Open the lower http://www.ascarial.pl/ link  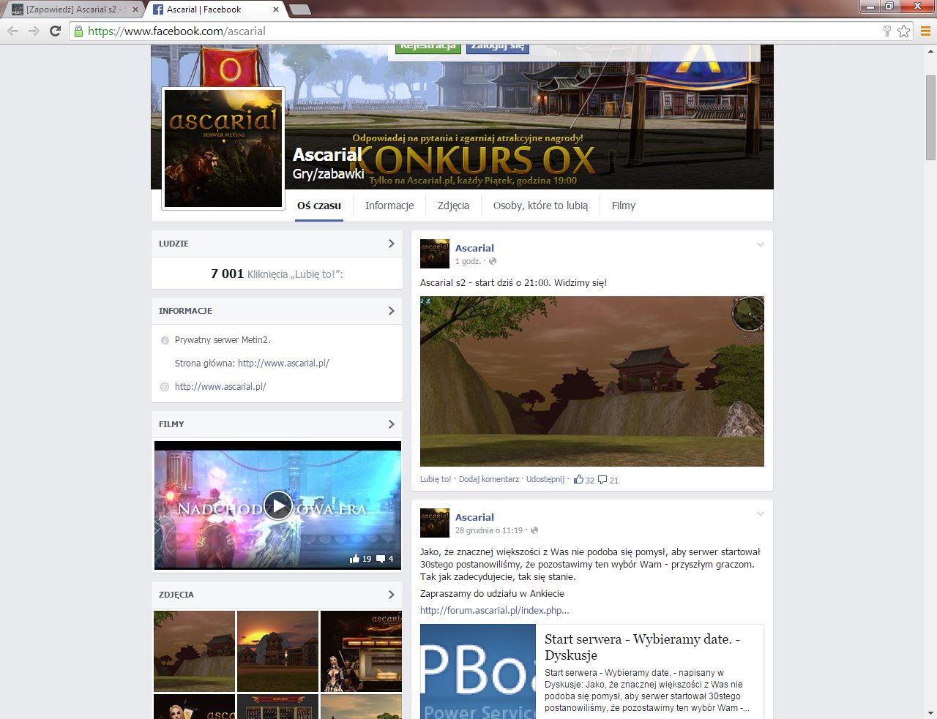point(220,387)
